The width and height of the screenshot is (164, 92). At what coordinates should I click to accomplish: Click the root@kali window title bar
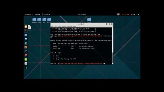[82, 24]
